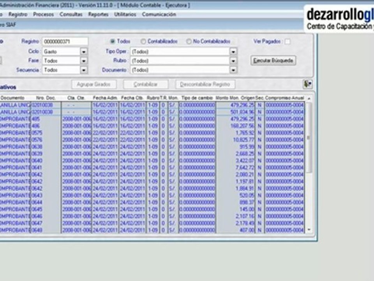This screenshot has height=281, width=374.
Task: Select the amount cell 2,080.21
Action: (235, 174)
